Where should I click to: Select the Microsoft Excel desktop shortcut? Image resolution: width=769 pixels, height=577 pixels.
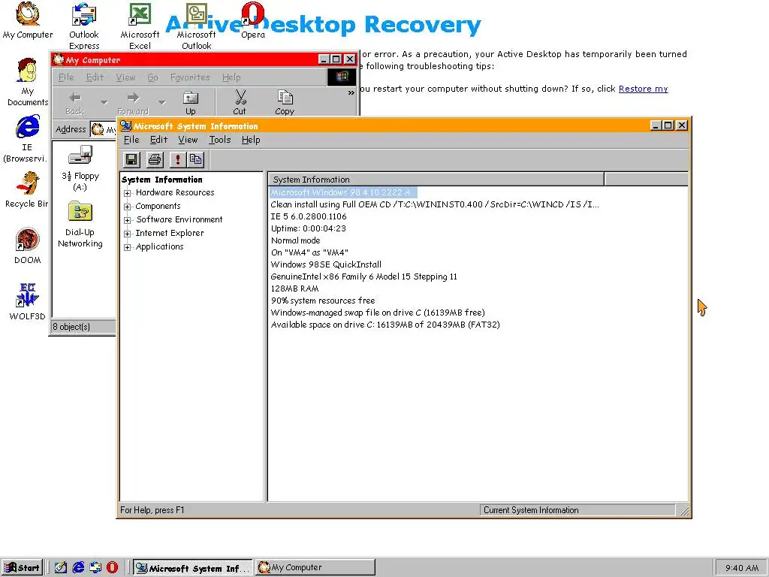click(x=140, y=26)
